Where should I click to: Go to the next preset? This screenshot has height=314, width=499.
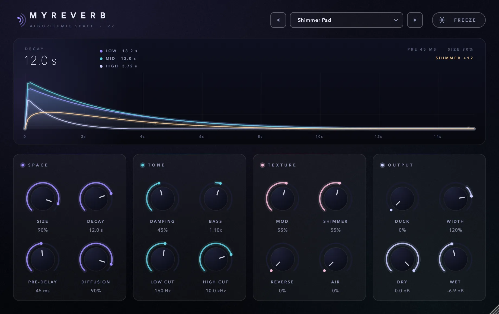coord(415,20)
